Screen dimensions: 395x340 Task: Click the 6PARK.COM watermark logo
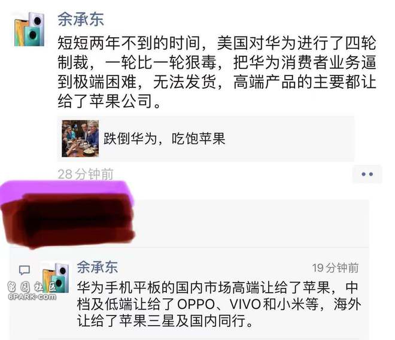tap(32, 291)
